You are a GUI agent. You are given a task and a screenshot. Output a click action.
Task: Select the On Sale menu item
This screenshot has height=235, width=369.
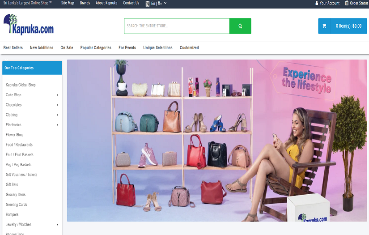coord(67,48)
